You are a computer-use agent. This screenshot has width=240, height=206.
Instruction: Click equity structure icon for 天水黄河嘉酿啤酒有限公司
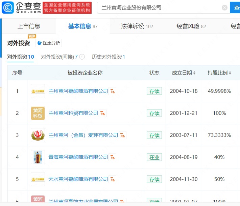click(113, 179)
